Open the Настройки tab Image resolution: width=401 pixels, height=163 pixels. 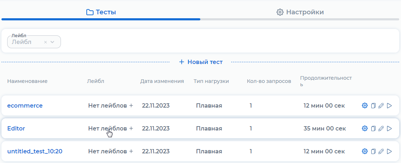click(300, 12)
